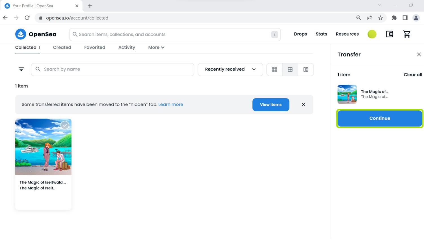Toggle the browser side panel icon
The width and height of the screenshot is (424, 240).
(x=405, y=18)
